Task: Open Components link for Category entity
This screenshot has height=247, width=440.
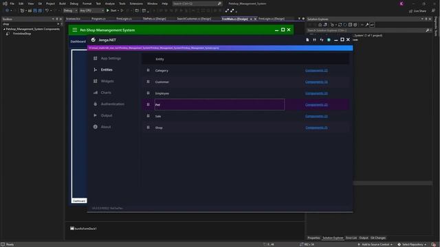Action: point(316,70)
